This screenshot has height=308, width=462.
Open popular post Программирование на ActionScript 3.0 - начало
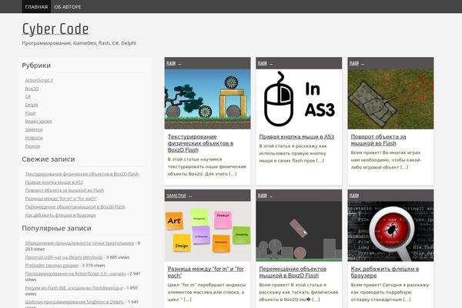click(75, 273)
